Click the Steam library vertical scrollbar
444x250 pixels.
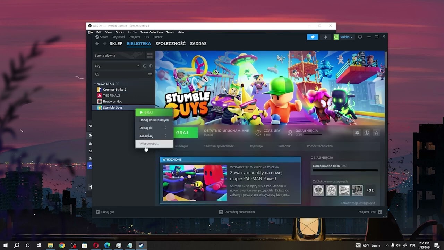(386, 59)
